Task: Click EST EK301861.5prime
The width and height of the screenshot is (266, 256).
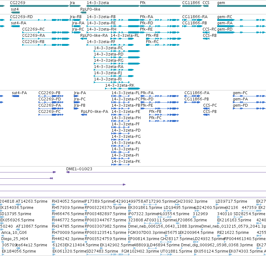Action: pyautogui.click(x=129, y=211)
